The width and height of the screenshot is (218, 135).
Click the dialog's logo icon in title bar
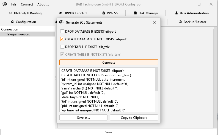[x=61, y=22]
